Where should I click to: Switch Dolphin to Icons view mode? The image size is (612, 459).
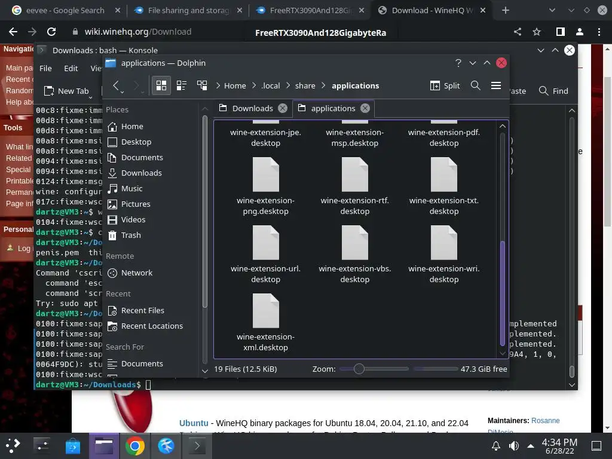point(161,85)
